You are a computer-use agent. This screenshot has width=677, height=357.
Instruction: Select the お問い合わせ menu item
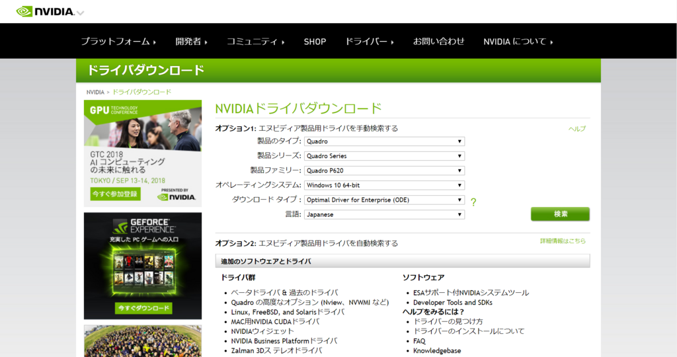[439, 42]
